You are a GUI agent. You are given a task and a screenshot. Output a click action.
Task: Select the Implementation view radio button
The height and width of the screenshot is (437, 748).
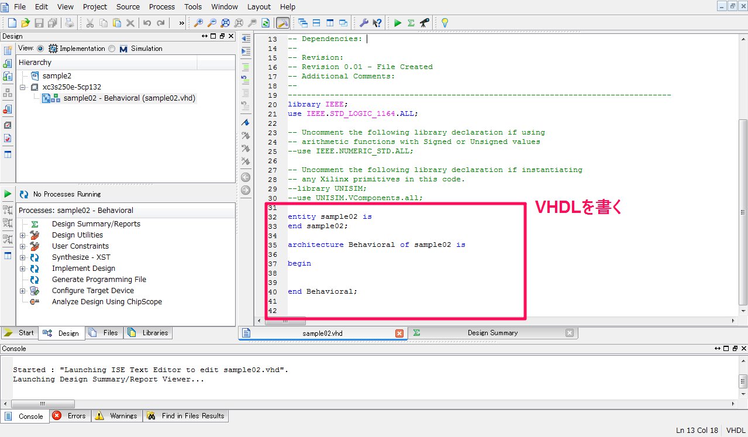(x=40, y=49)
